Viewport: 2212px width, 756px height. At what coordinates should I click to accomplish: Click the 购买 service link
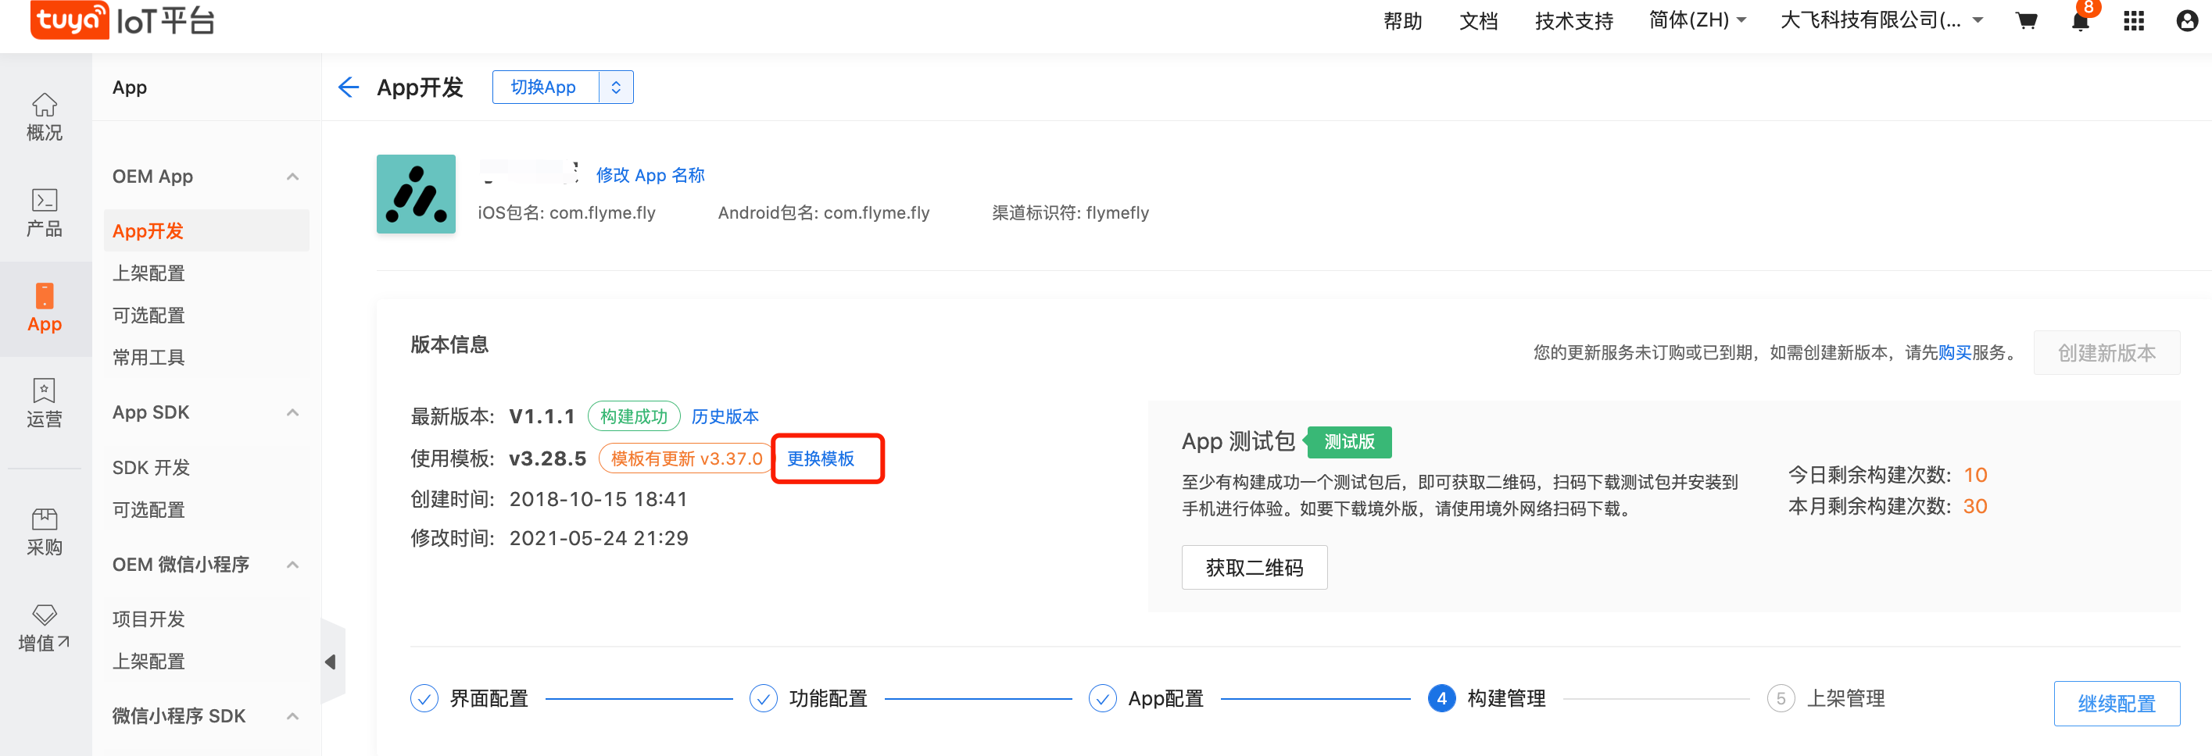pyautogui.click(x=1954, y=351)
